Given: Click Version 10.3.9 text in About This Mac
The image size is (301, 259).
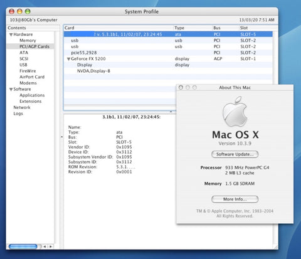Looking at the screenshot, I should (x=235, y=144).
